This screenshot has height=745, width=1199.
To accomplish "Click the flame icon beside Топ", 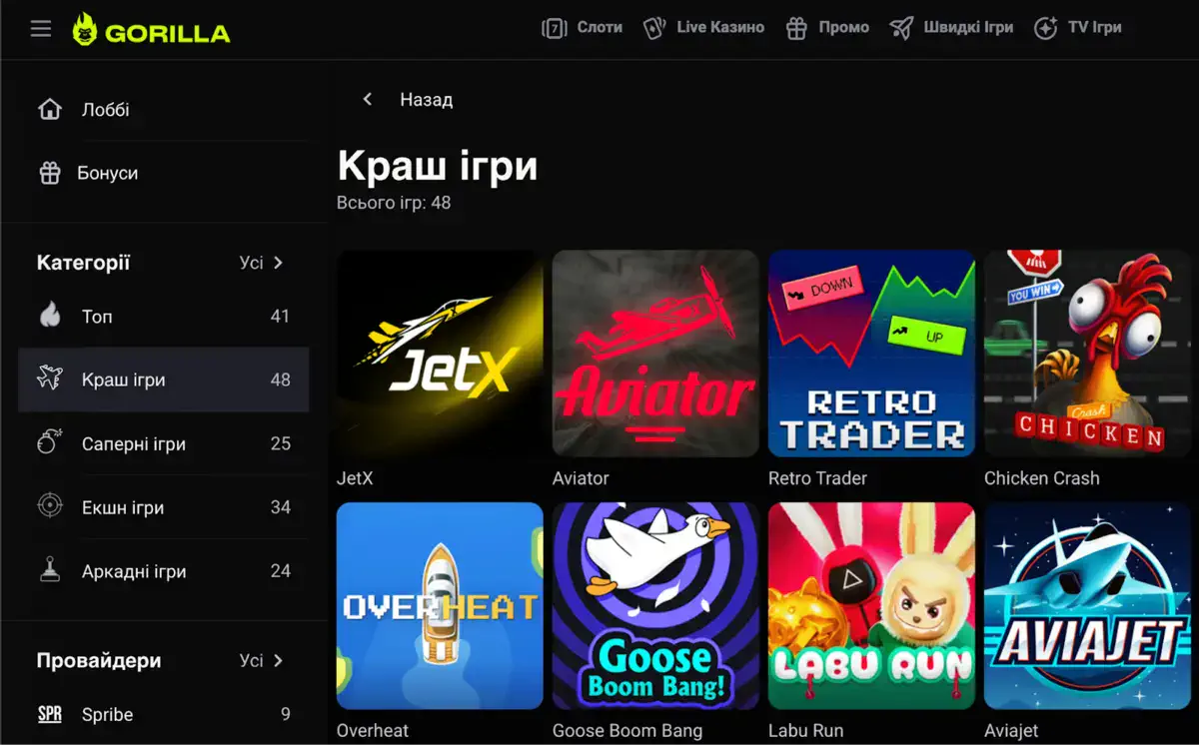I will (x=50, y=316).
